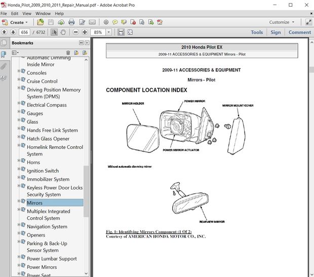Click the Find current bookmark icon
The width and height of the screenshot is (314, 277).
click(85, 53)
